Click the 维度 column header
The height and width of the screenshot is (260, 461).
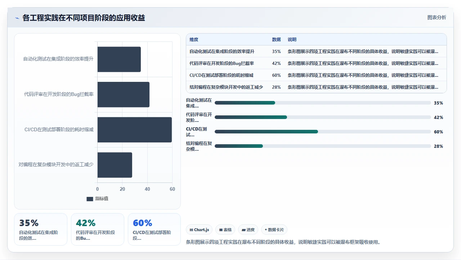(x=194, y=40)
